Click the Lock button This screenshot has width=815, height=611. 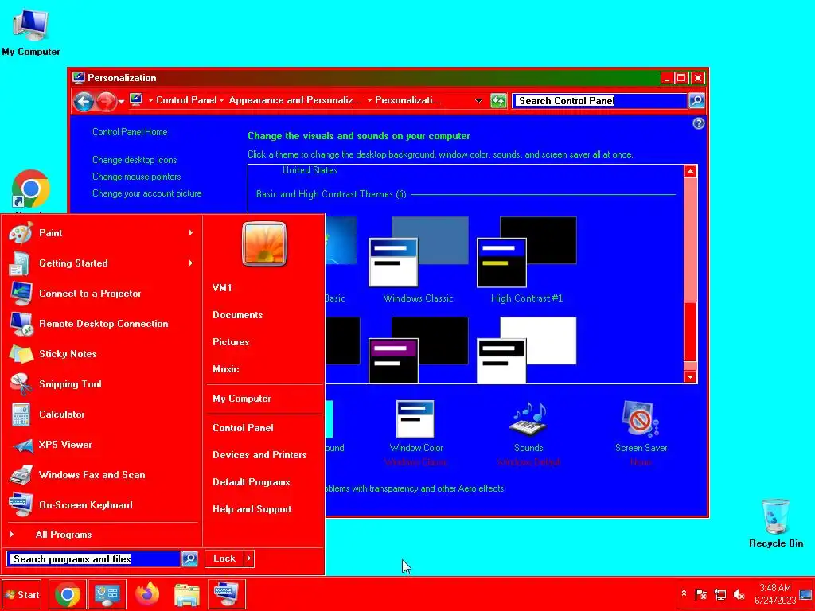tap(224, 558)
